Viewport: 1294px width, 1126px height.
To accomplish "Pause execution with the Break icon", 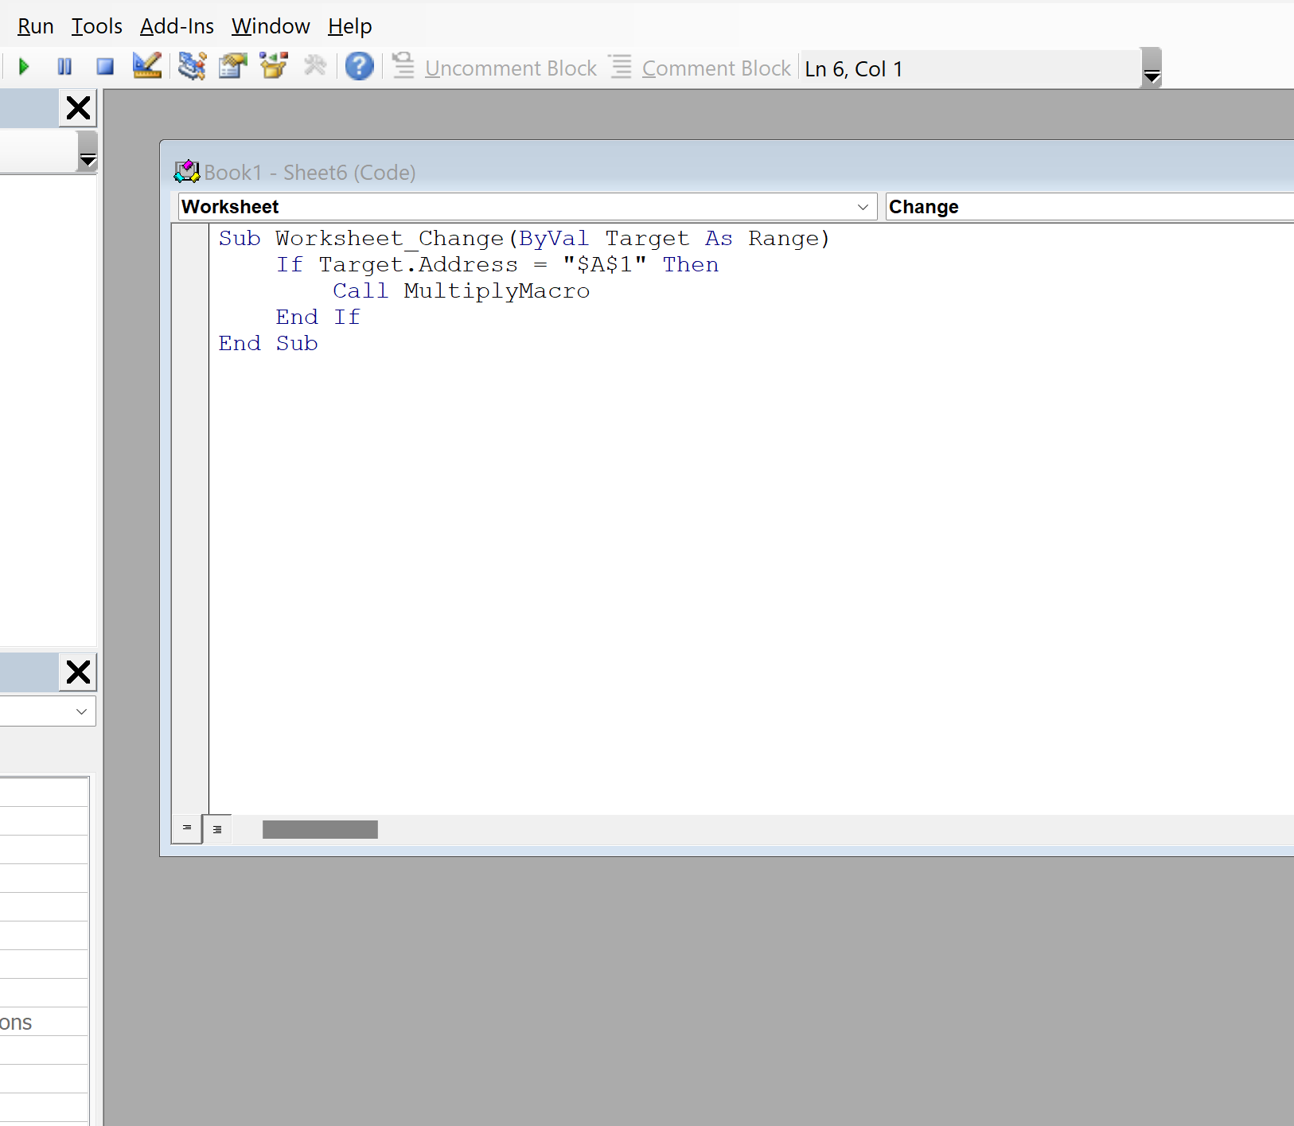I will [x=65, y=67].
